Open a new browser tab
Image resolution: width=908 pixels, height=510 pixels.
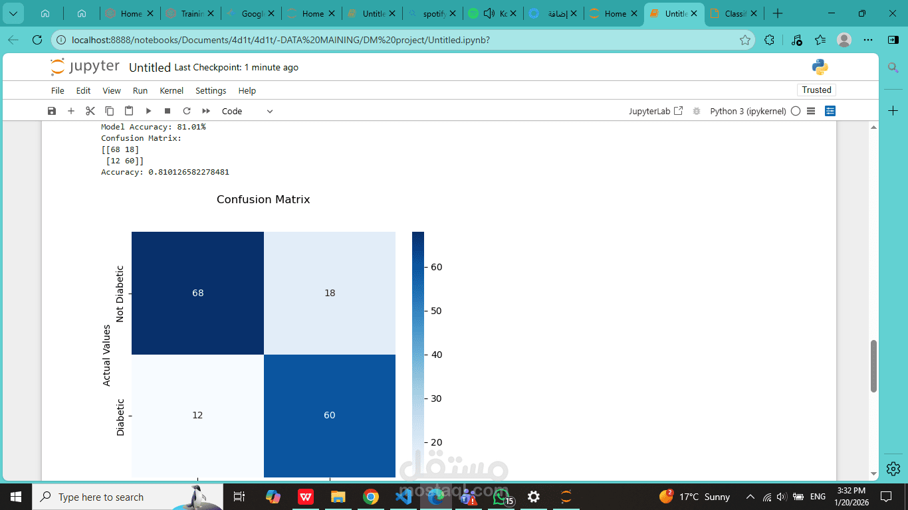[778, 13]
